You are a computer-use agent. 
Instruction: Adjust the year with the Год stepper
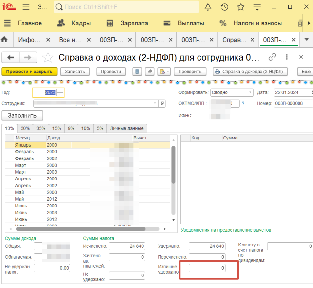[60, 92]
